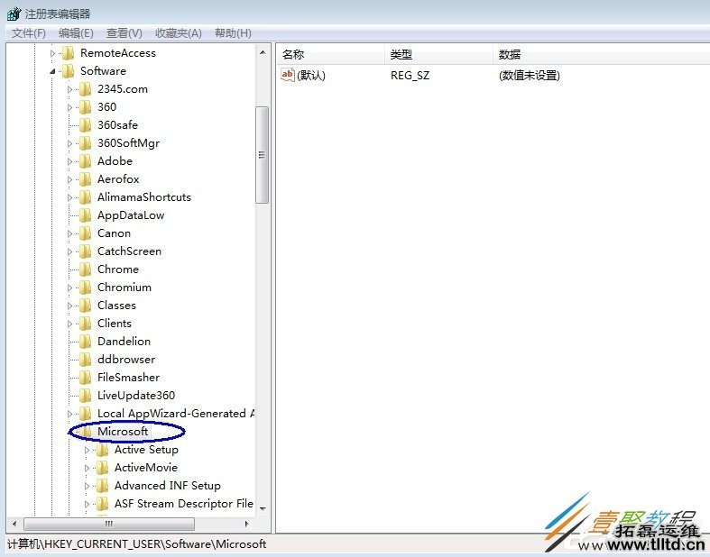Screen dimensions: 710x557
Task: Expand the CatchScreen key
Action: 69,251
